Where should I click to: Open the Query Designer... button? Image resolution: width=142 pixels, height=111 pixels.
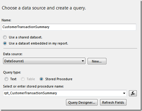pos(82,102)
